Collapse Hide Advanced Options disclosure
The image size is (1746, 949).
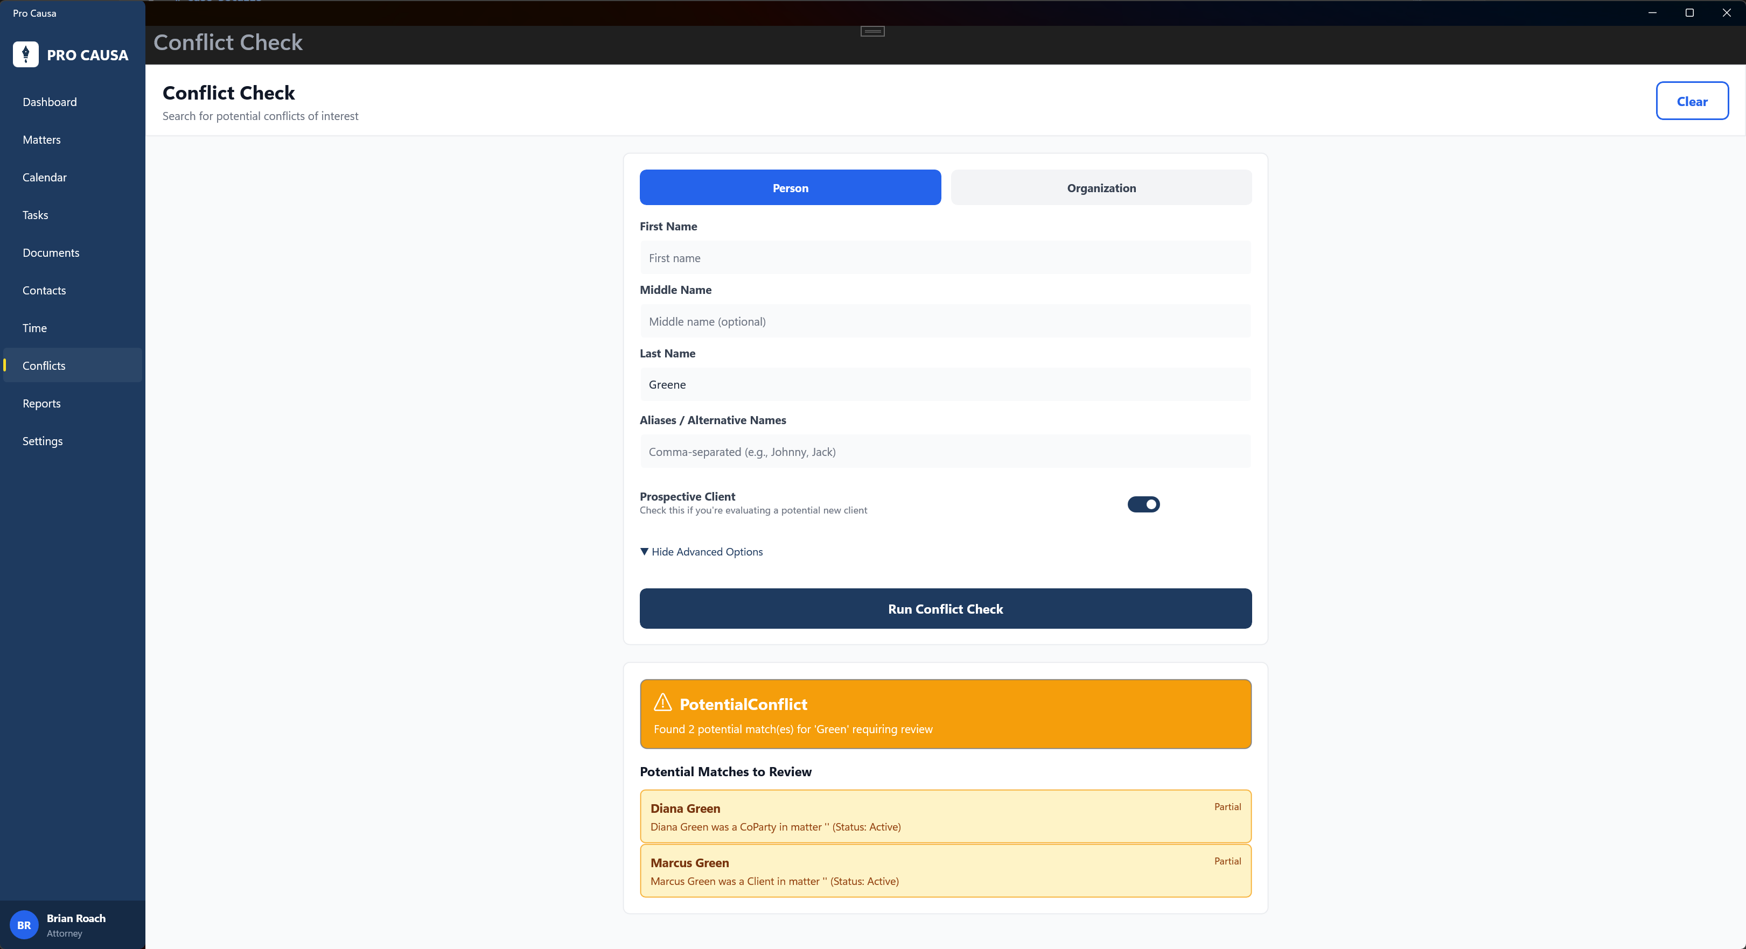coord(702,551)
